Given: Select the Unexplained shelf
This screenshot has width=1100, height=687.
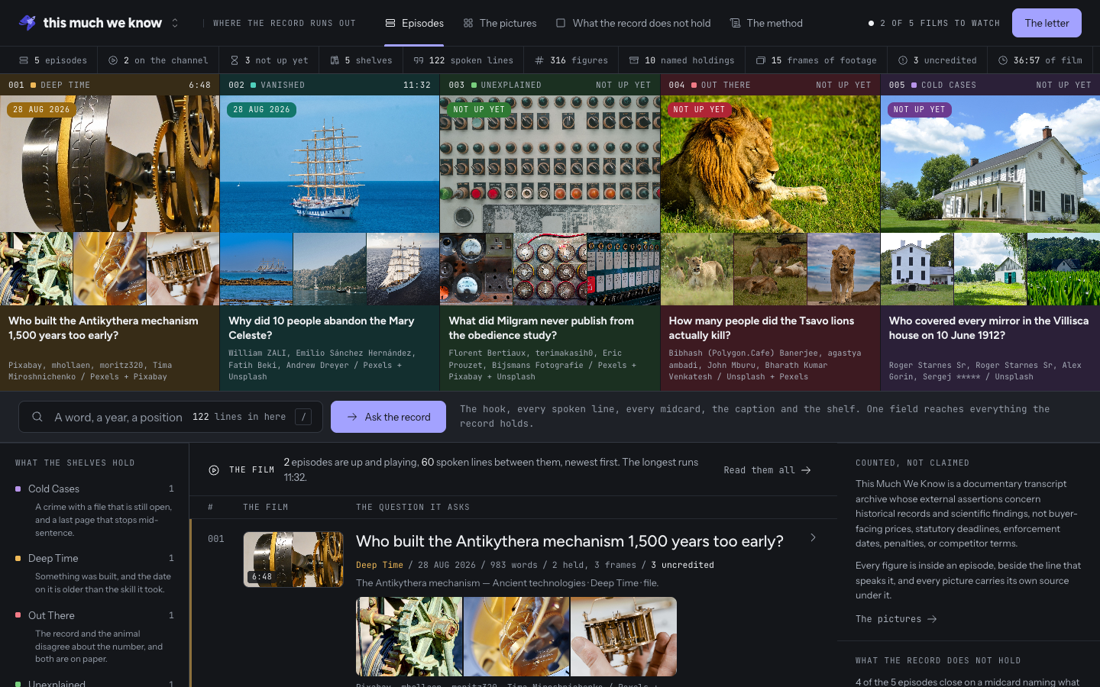Looking at the screenshot, I should pos(95,683).
